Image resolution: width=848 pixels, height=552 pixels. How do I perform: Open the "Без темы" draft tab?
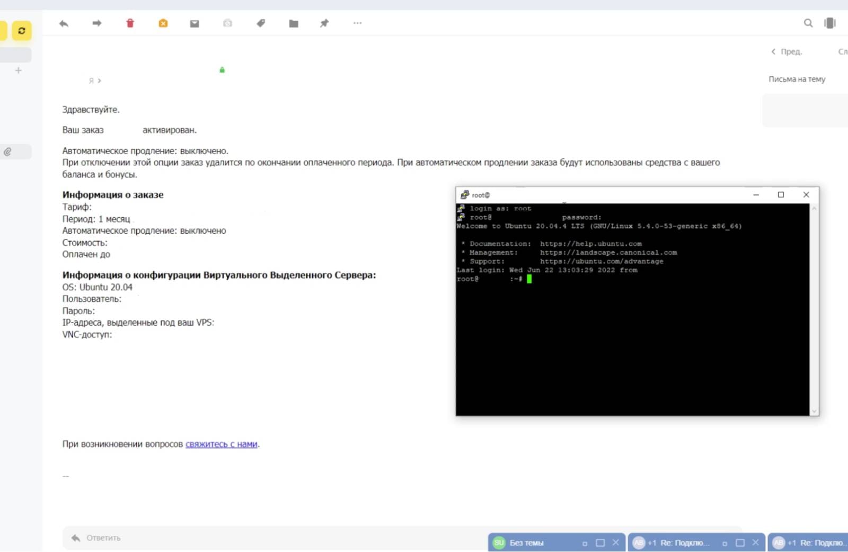(x=527, y=543)
